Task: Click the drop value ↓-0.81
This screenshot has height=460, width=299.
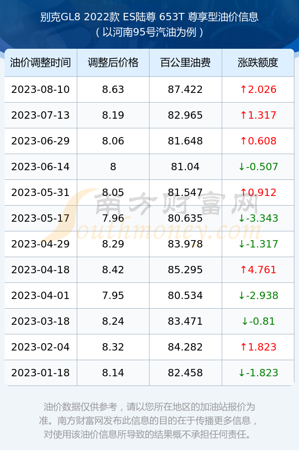Action: (x=258, y=321)
